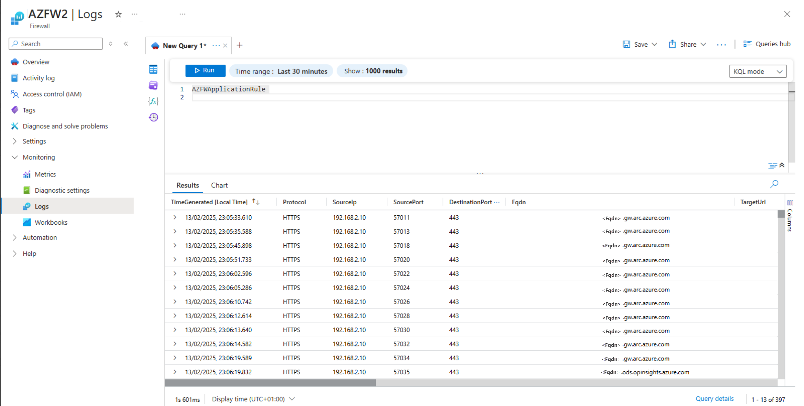Click the Protocol column header
The image size is (804, 406).
294,202
